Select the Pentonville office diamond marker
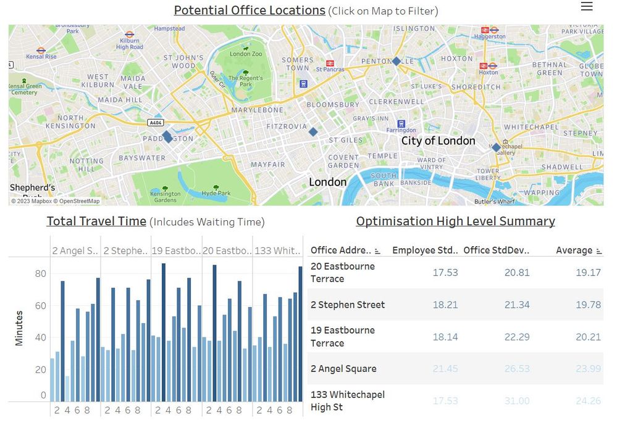This screenshot has width=617, height=428. (x=397, y=61)
